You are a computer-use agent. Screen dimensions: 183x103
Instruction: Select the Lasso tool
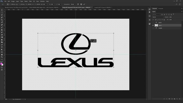(2, 15)
